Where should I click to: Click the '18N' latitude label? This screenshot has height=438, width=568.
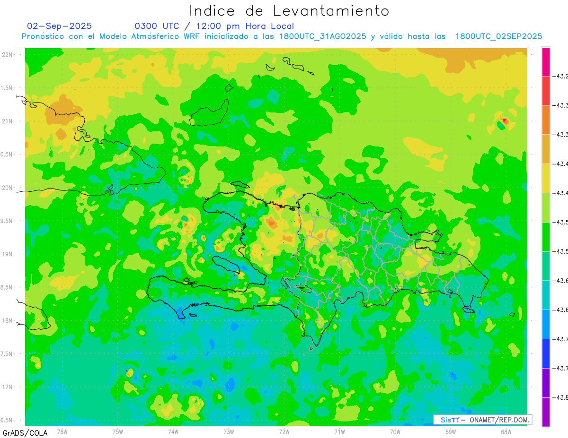[x=8, y=320]
